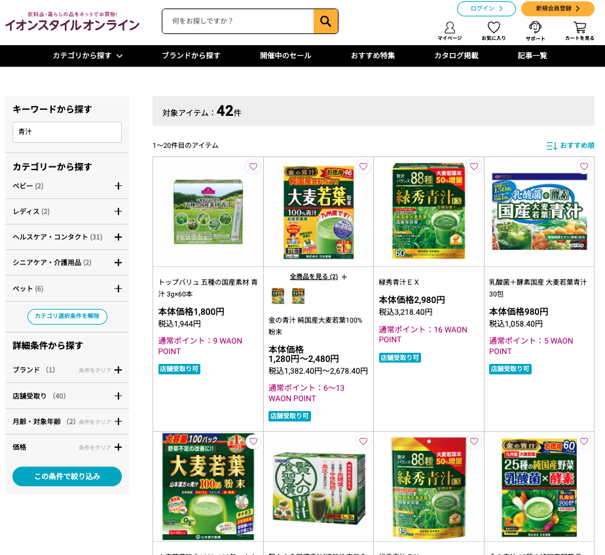Image resolution: width=605 pixels, height=555 pixels.
Task: Click カテゴリ選択条件を解除 button
Action: pyautogui.click(x=67, y=316)
